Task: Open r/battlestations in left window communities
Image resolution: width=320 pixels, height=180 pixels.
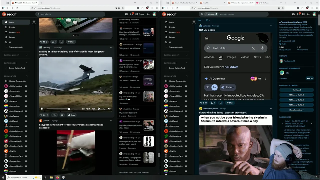Action: (15, 136)
